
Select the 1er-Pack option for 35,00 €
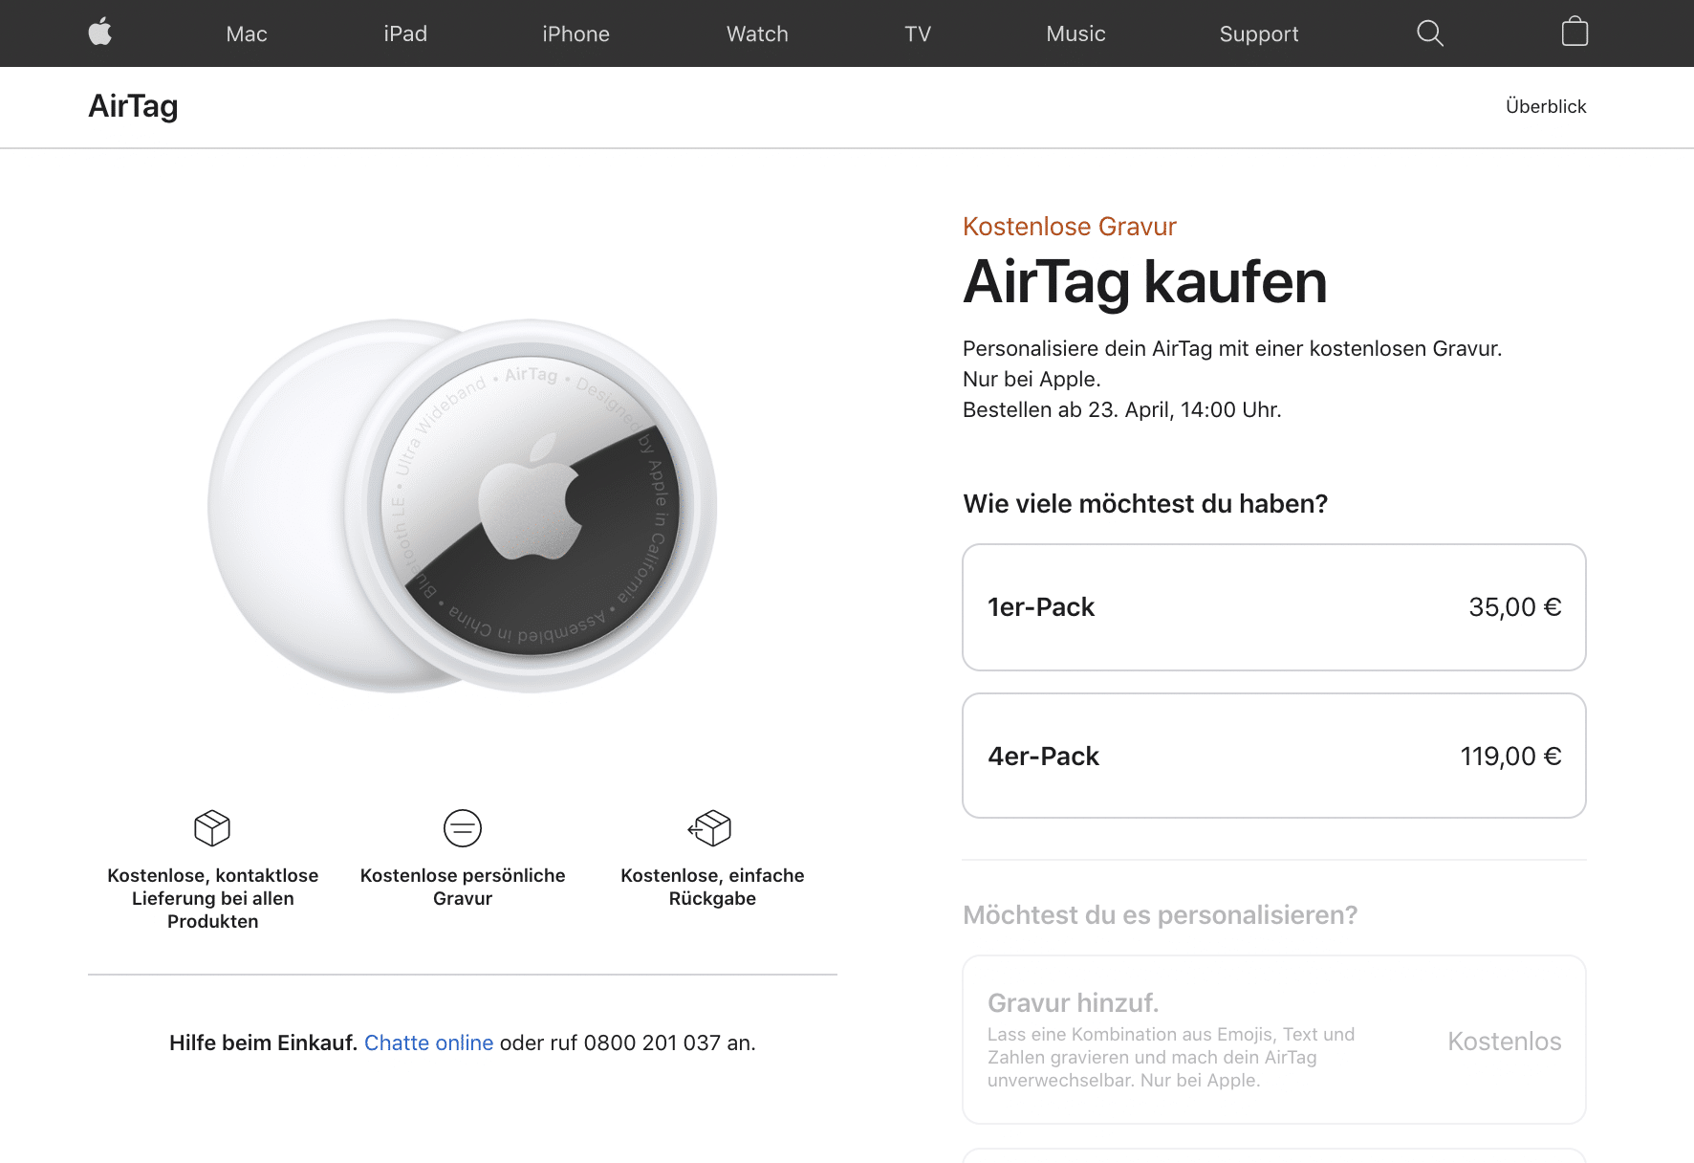pos(1273,607)
